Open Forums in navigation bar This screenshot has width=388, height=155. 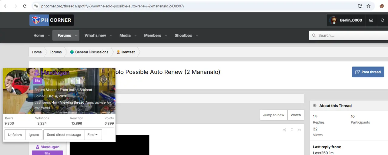64,35
